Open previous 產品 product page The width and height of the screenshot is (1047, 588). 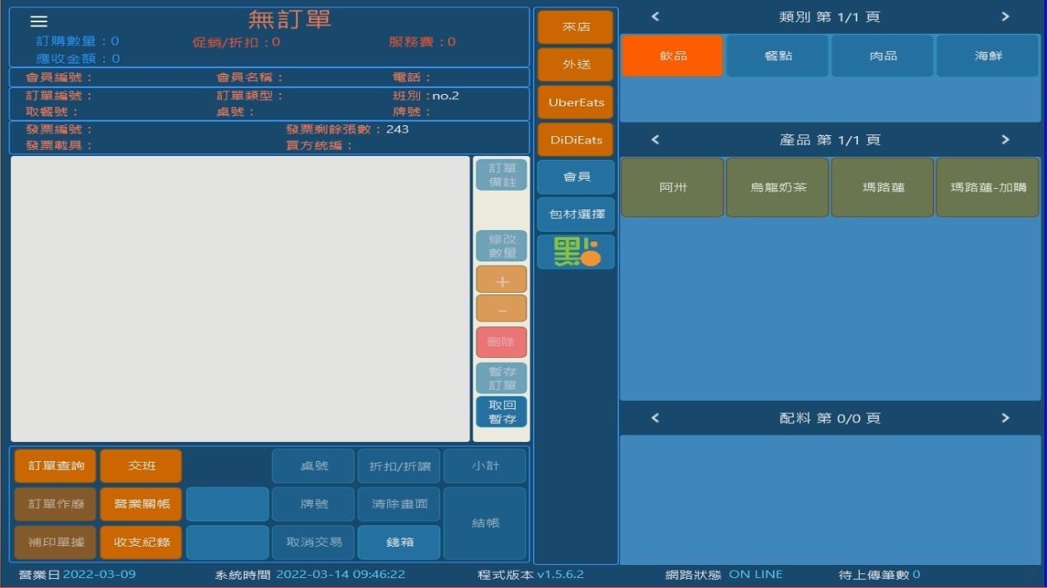653,140
